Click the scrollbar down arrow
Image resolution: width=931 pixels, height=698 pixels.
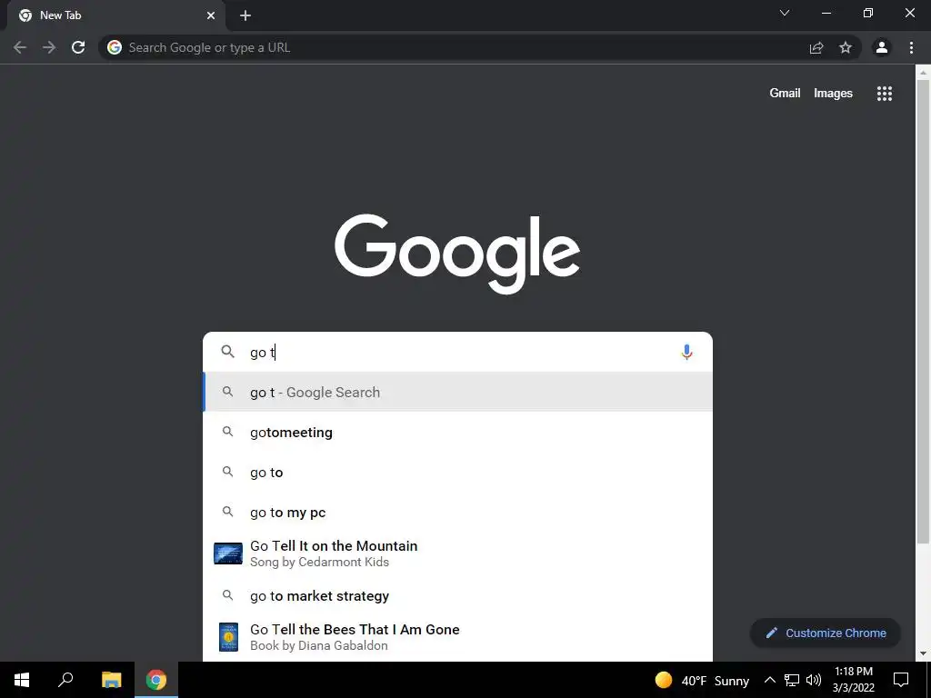[923, 653]
